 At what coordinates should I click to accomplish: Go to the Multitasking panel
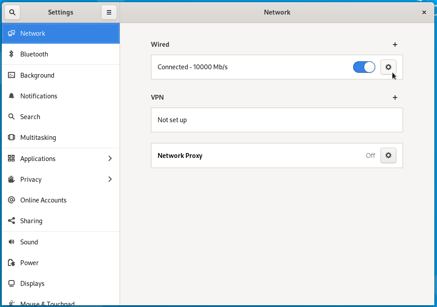coord(61,138)
